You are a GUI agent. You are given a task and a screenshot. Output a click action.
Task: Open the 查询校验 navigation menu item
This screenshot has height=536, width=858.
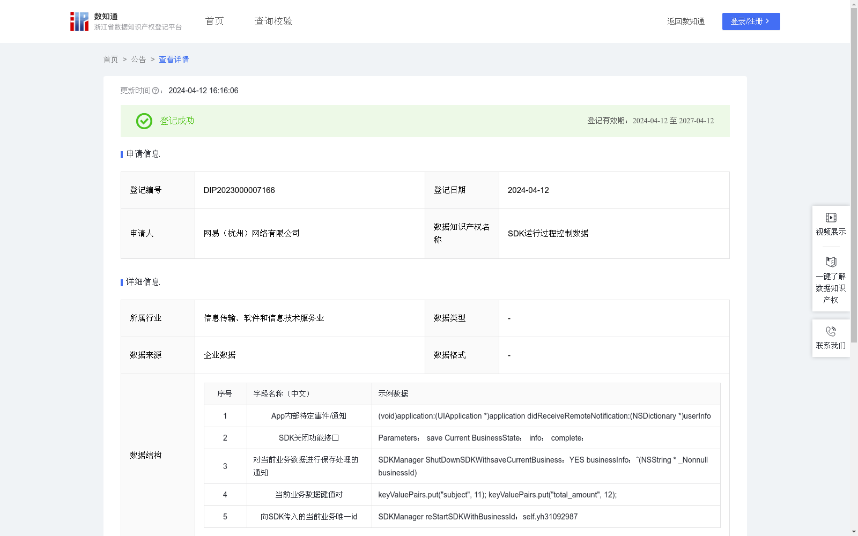point(273,21)
